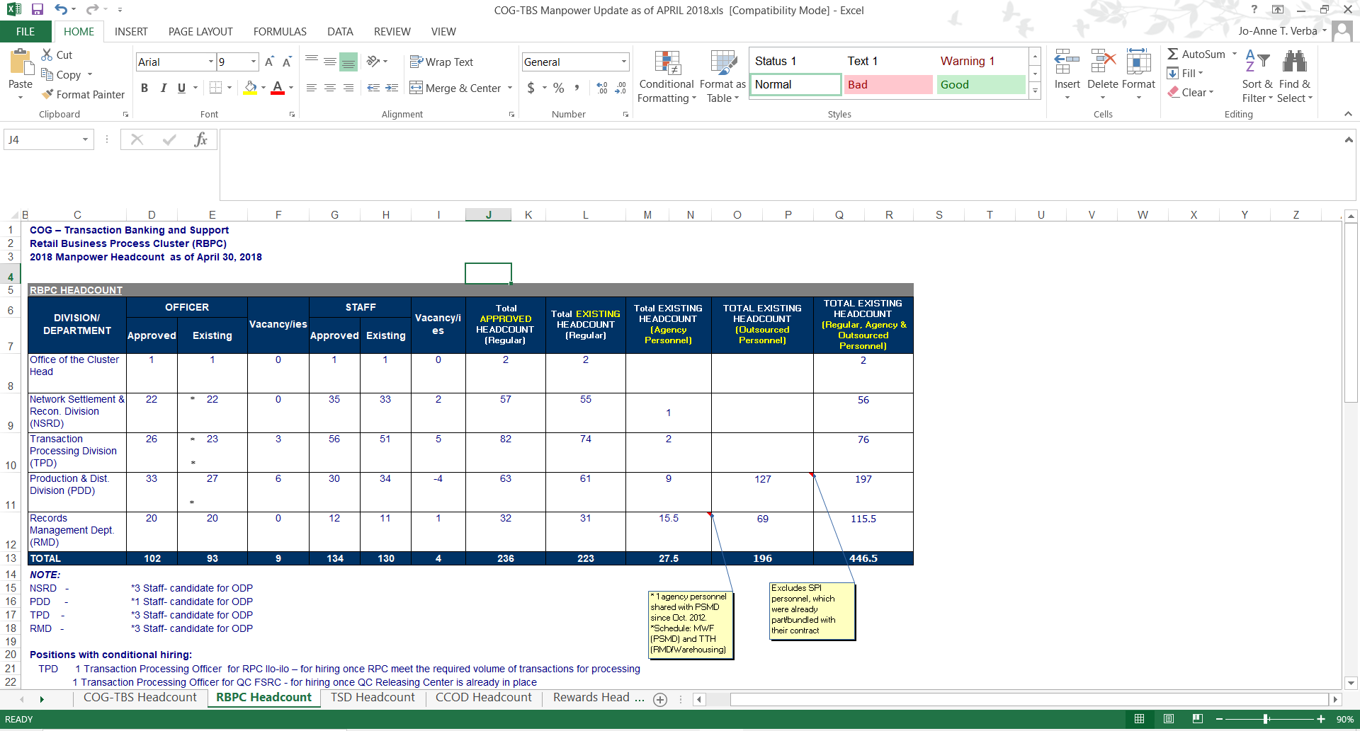Toggle Bottom Align vertical alignment
The height and width of the screenshot is (731, 1360).
pos(348,62)
